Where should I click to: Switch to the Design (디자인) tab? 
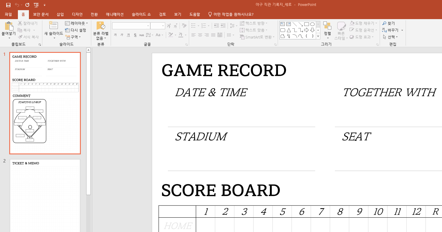(x=77, y=14)
